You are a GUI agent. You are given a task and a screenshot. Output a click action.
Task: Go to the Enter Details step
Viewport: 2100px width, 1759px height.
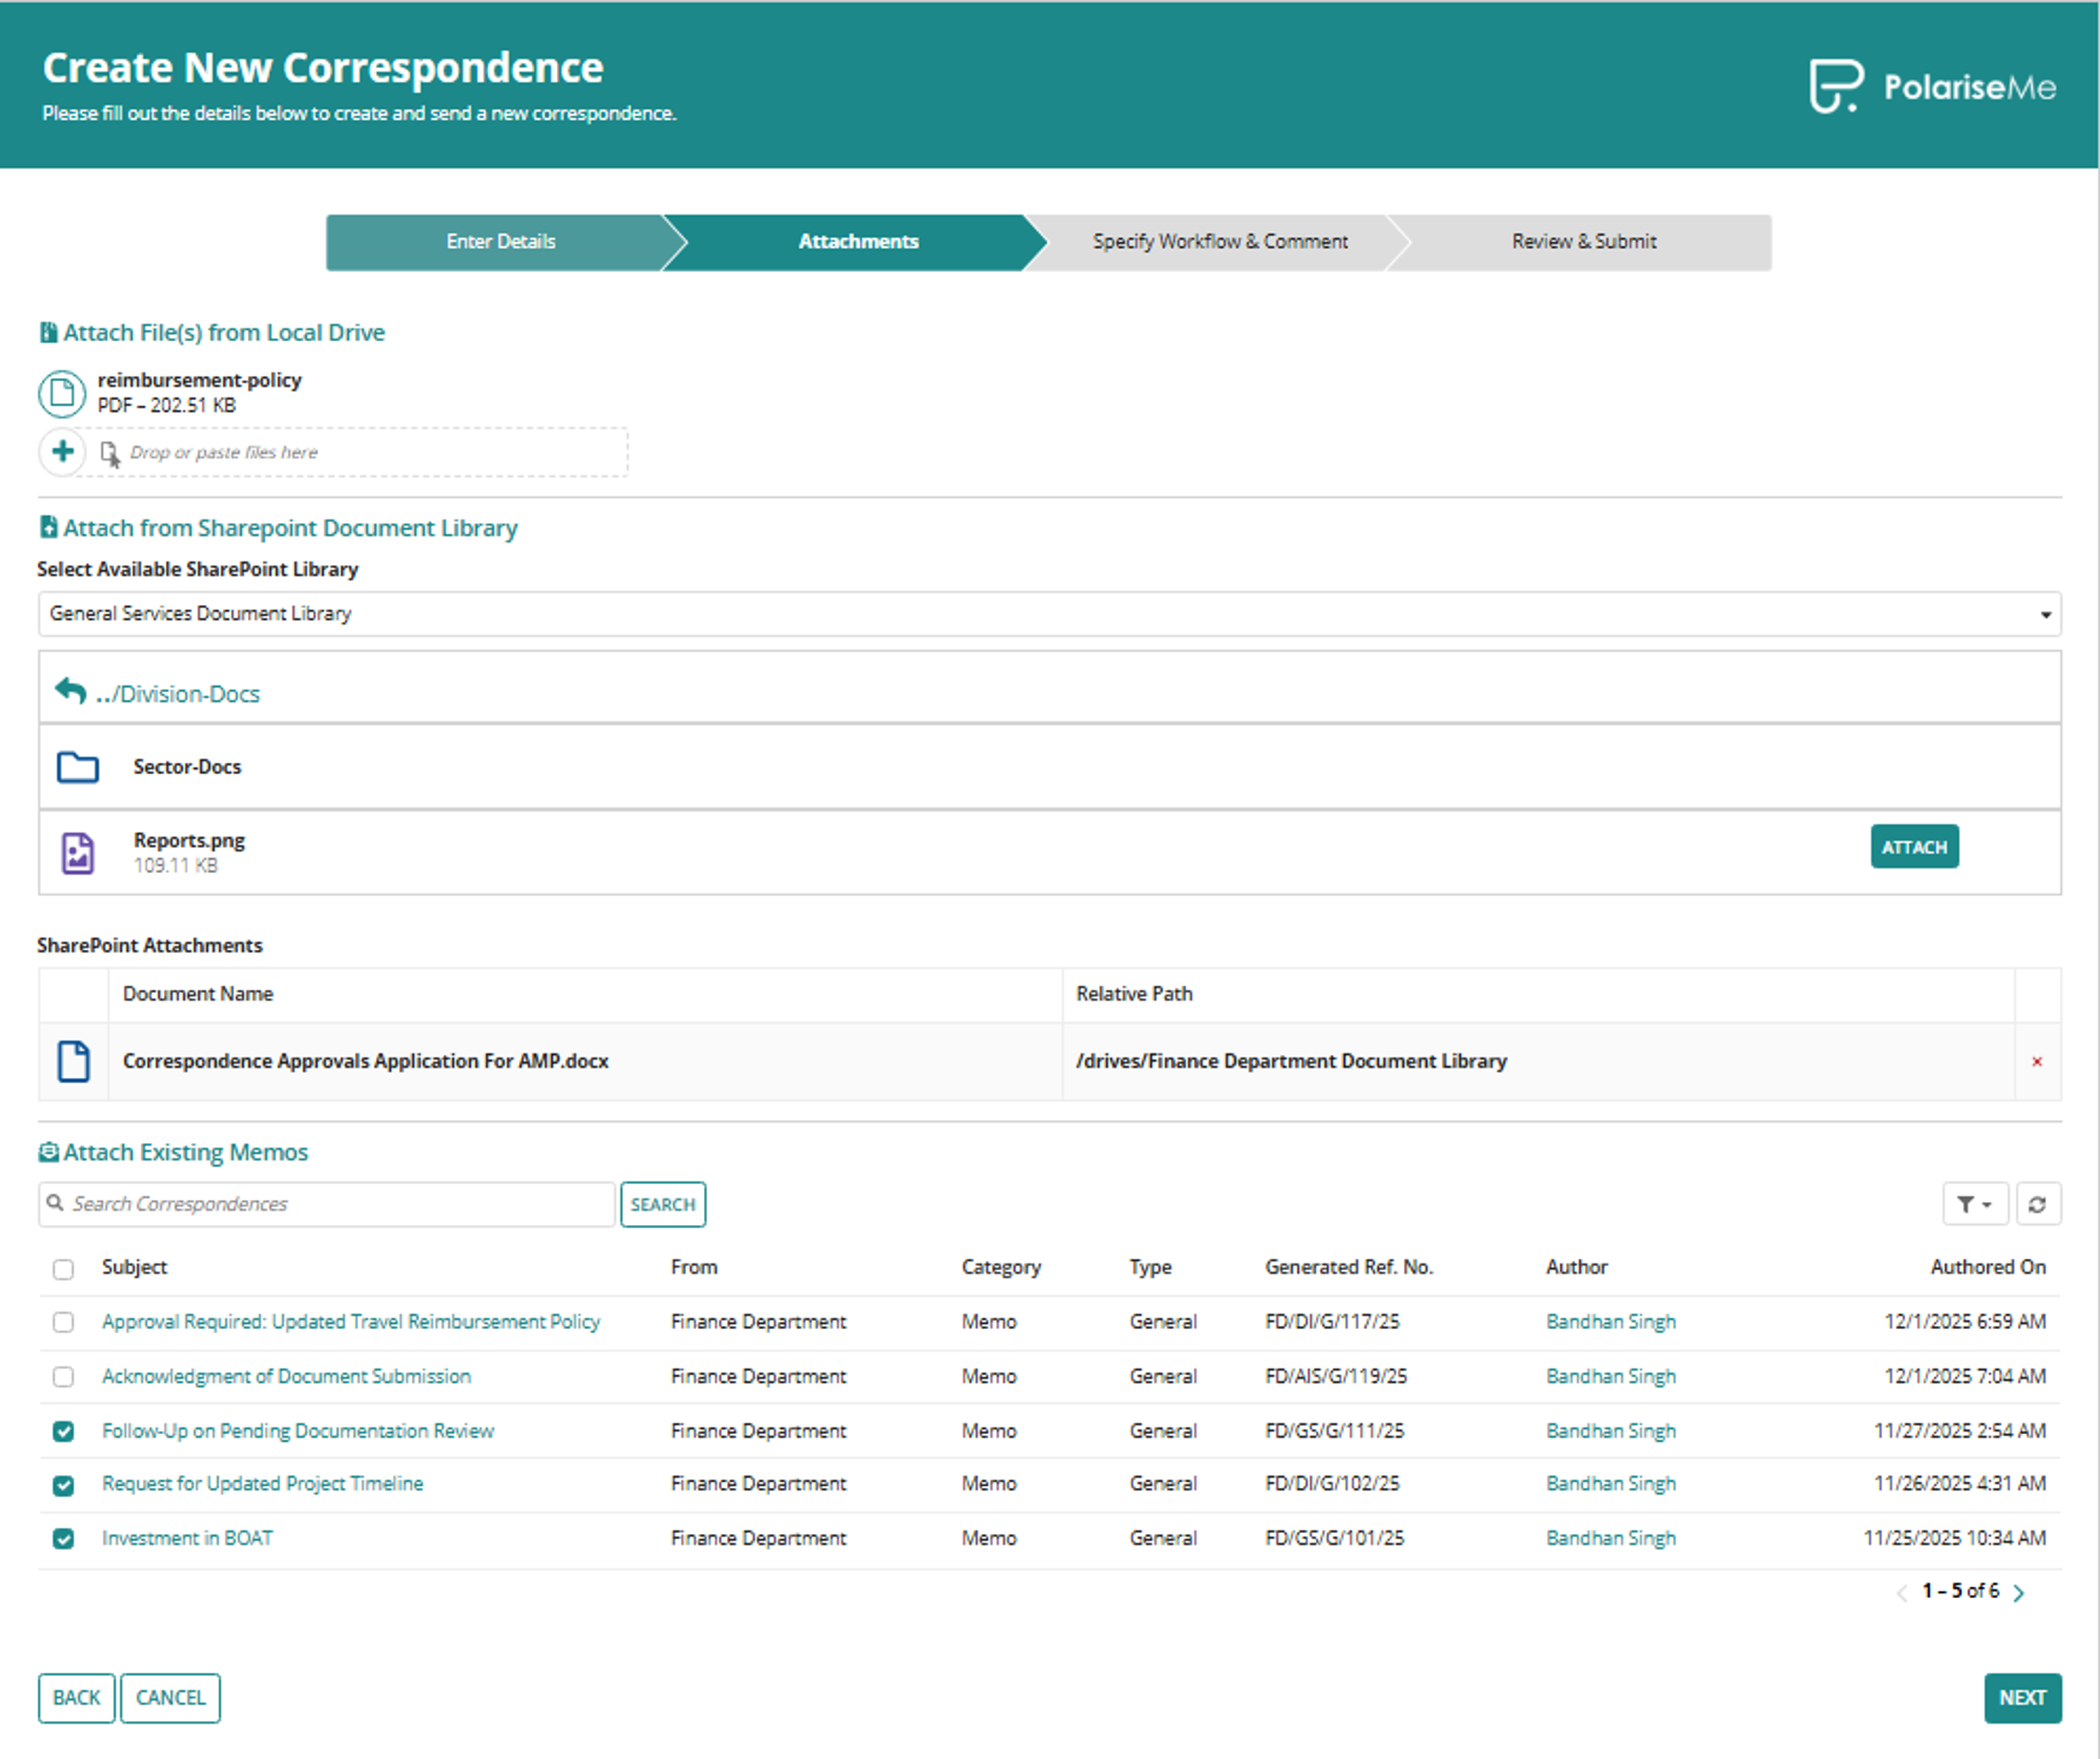500,242
